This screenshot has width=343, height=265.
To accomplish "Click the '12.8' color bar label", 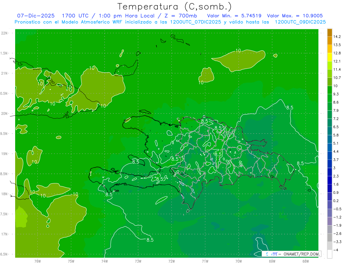I will tap(337, 53).
